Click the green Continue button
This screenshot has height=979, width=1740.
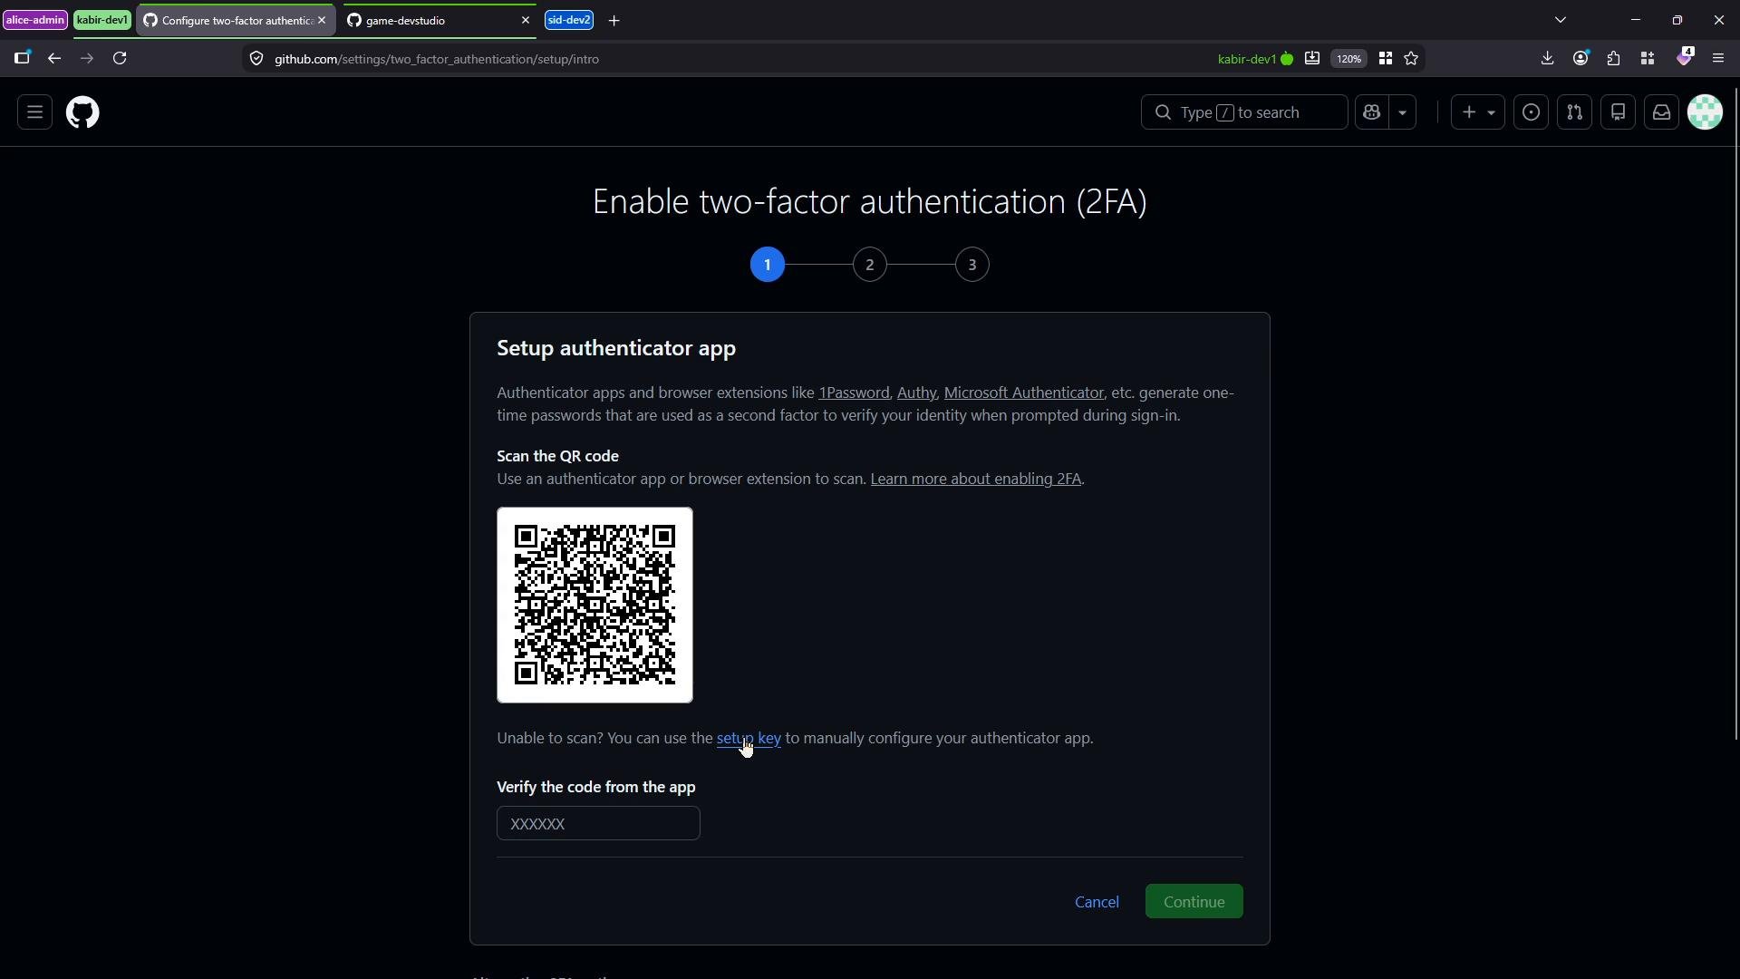(x=1194, y=902)
